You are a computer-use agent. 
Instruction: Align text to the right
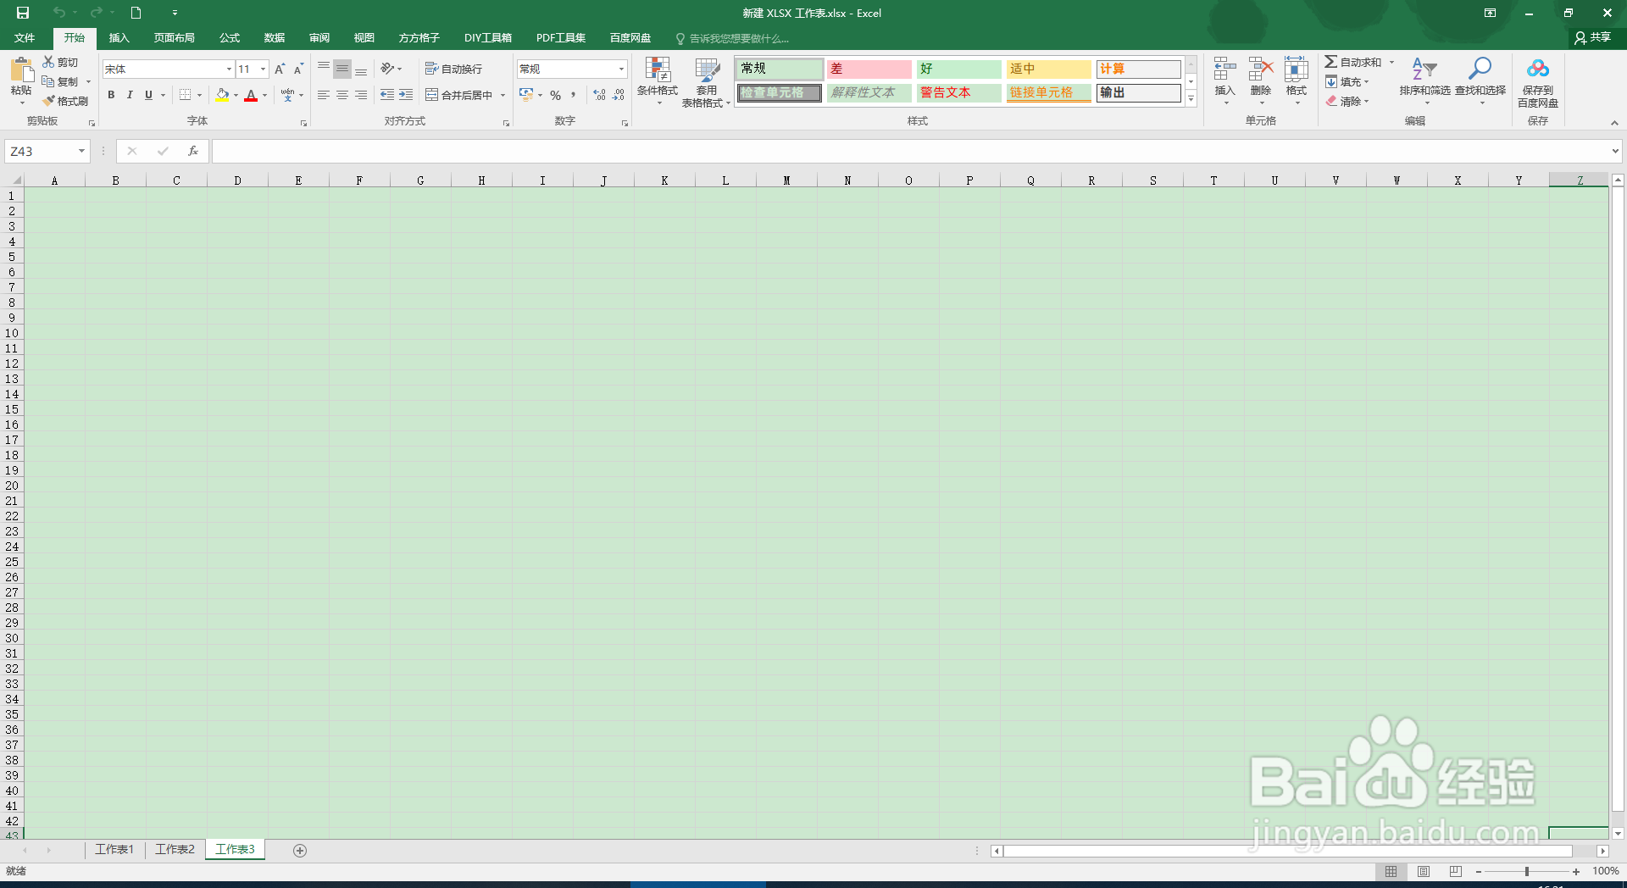tap(361, 95)
